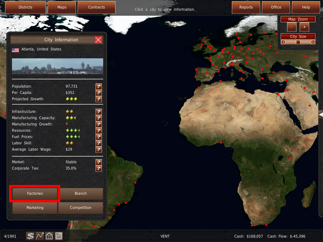
Task: Zoom out the map with minus button
Action: coord(292,27)
